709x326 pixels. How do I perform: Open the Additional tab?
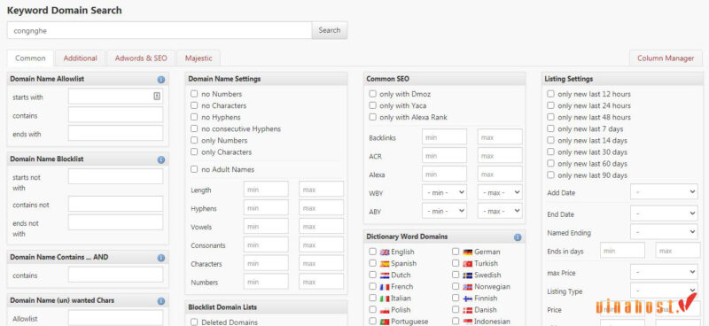[x=80, y=58]
